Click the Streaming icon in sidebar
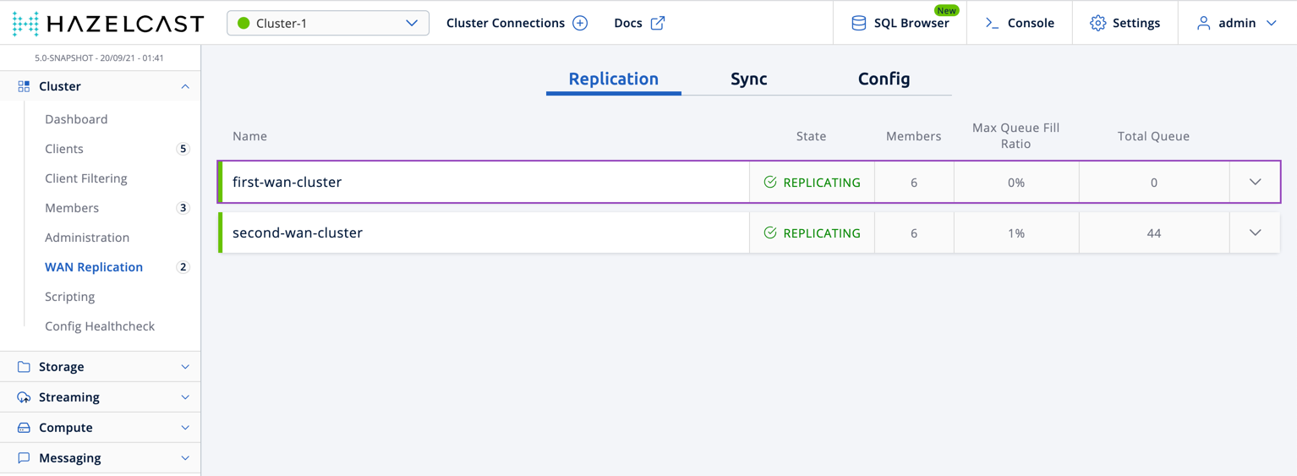Screen dimensions: 1297x476 tap(24, 397)
